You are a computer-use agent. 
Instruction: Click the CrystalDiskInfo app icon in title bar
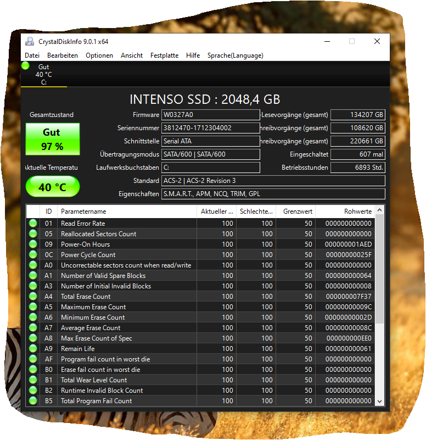30,42
